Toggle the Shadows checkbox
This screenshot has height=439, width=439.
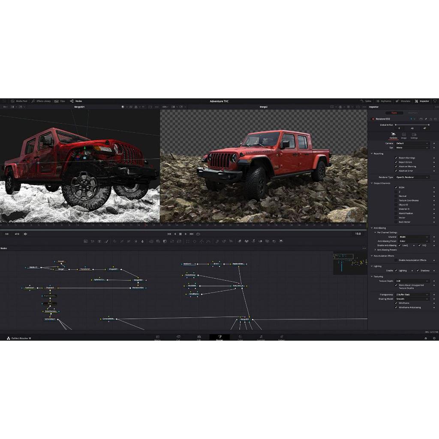[x=418, y=271]
